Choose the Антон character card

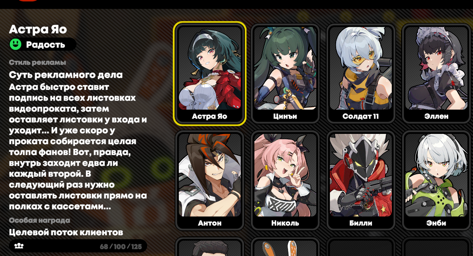click(x=210, y=180)
